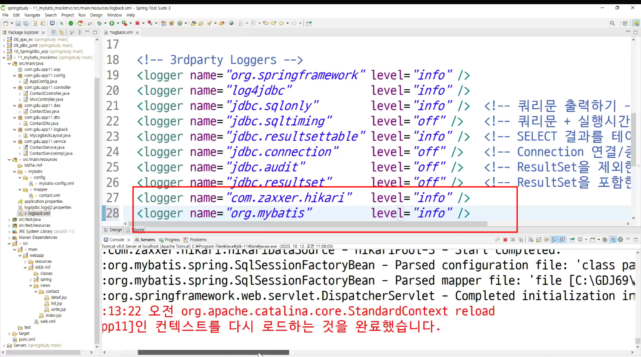Click line 28 org.mybatis logger text
This screenshot has height=357, width=641.
pos(303,213)
